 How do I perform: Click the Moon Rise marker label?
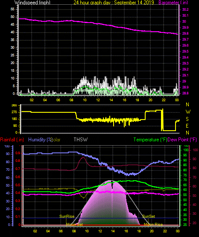click(153, 225)
